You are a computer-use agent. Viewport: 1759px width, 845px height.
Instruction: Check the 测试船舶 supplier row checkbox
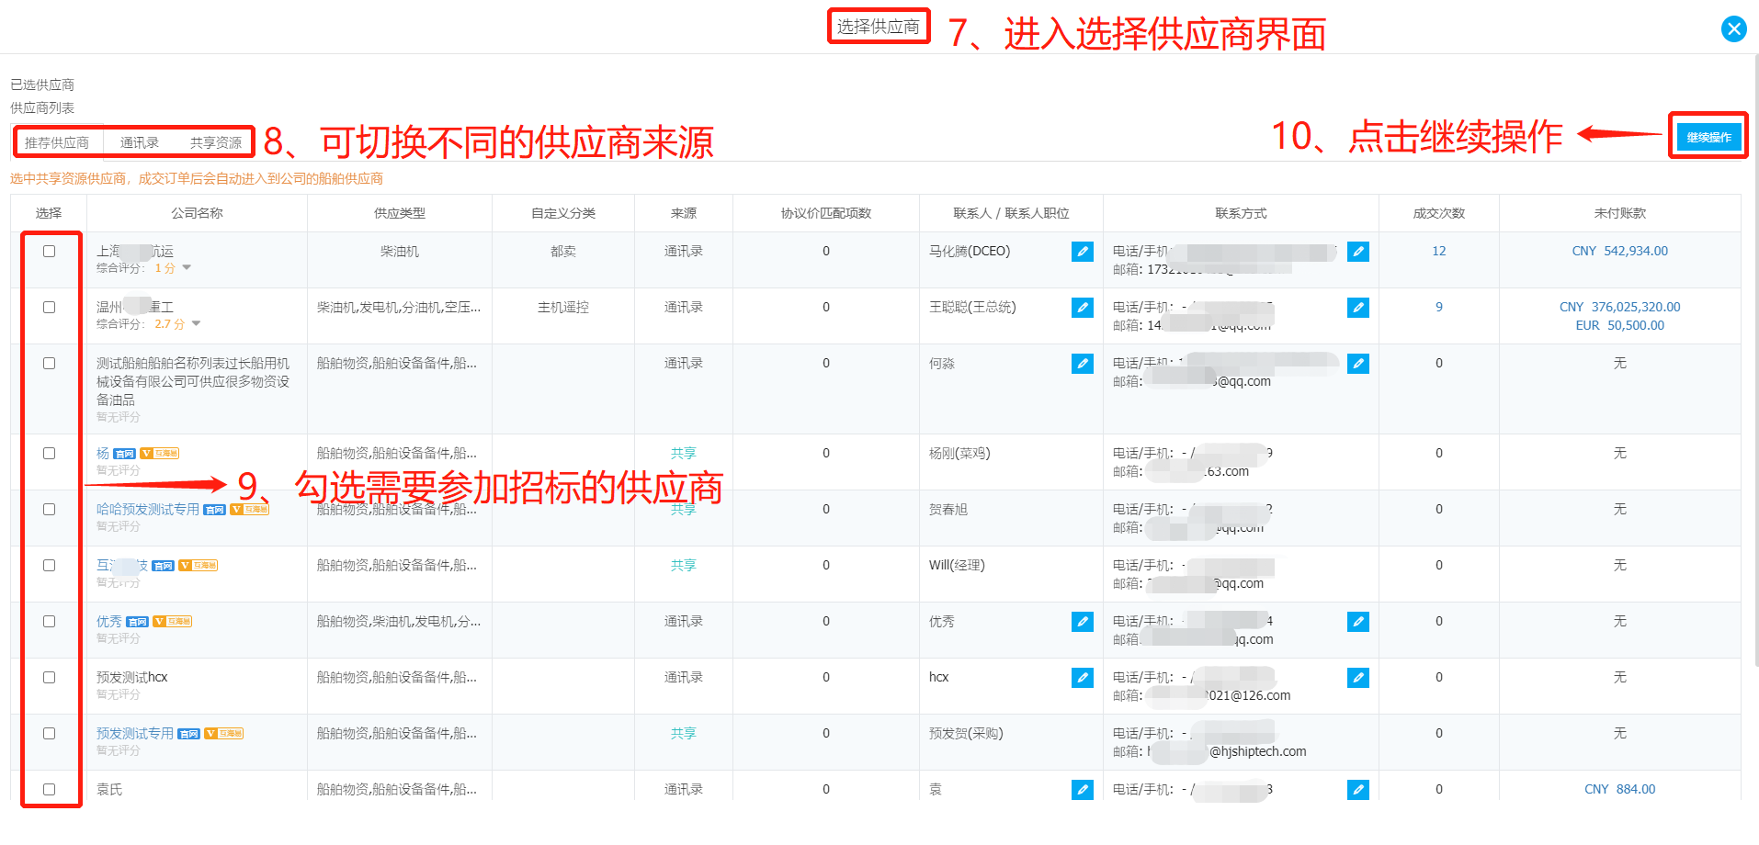coord(49,364)
